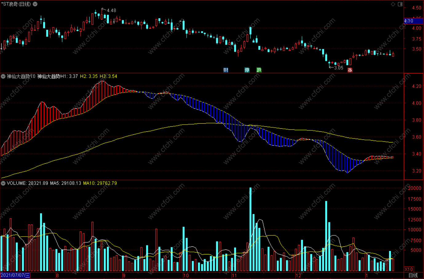Expand the 神仙大趋势 indicator panel menu
Image resolution: width=424 pixels, height=279 pixels.
[3, 76]
